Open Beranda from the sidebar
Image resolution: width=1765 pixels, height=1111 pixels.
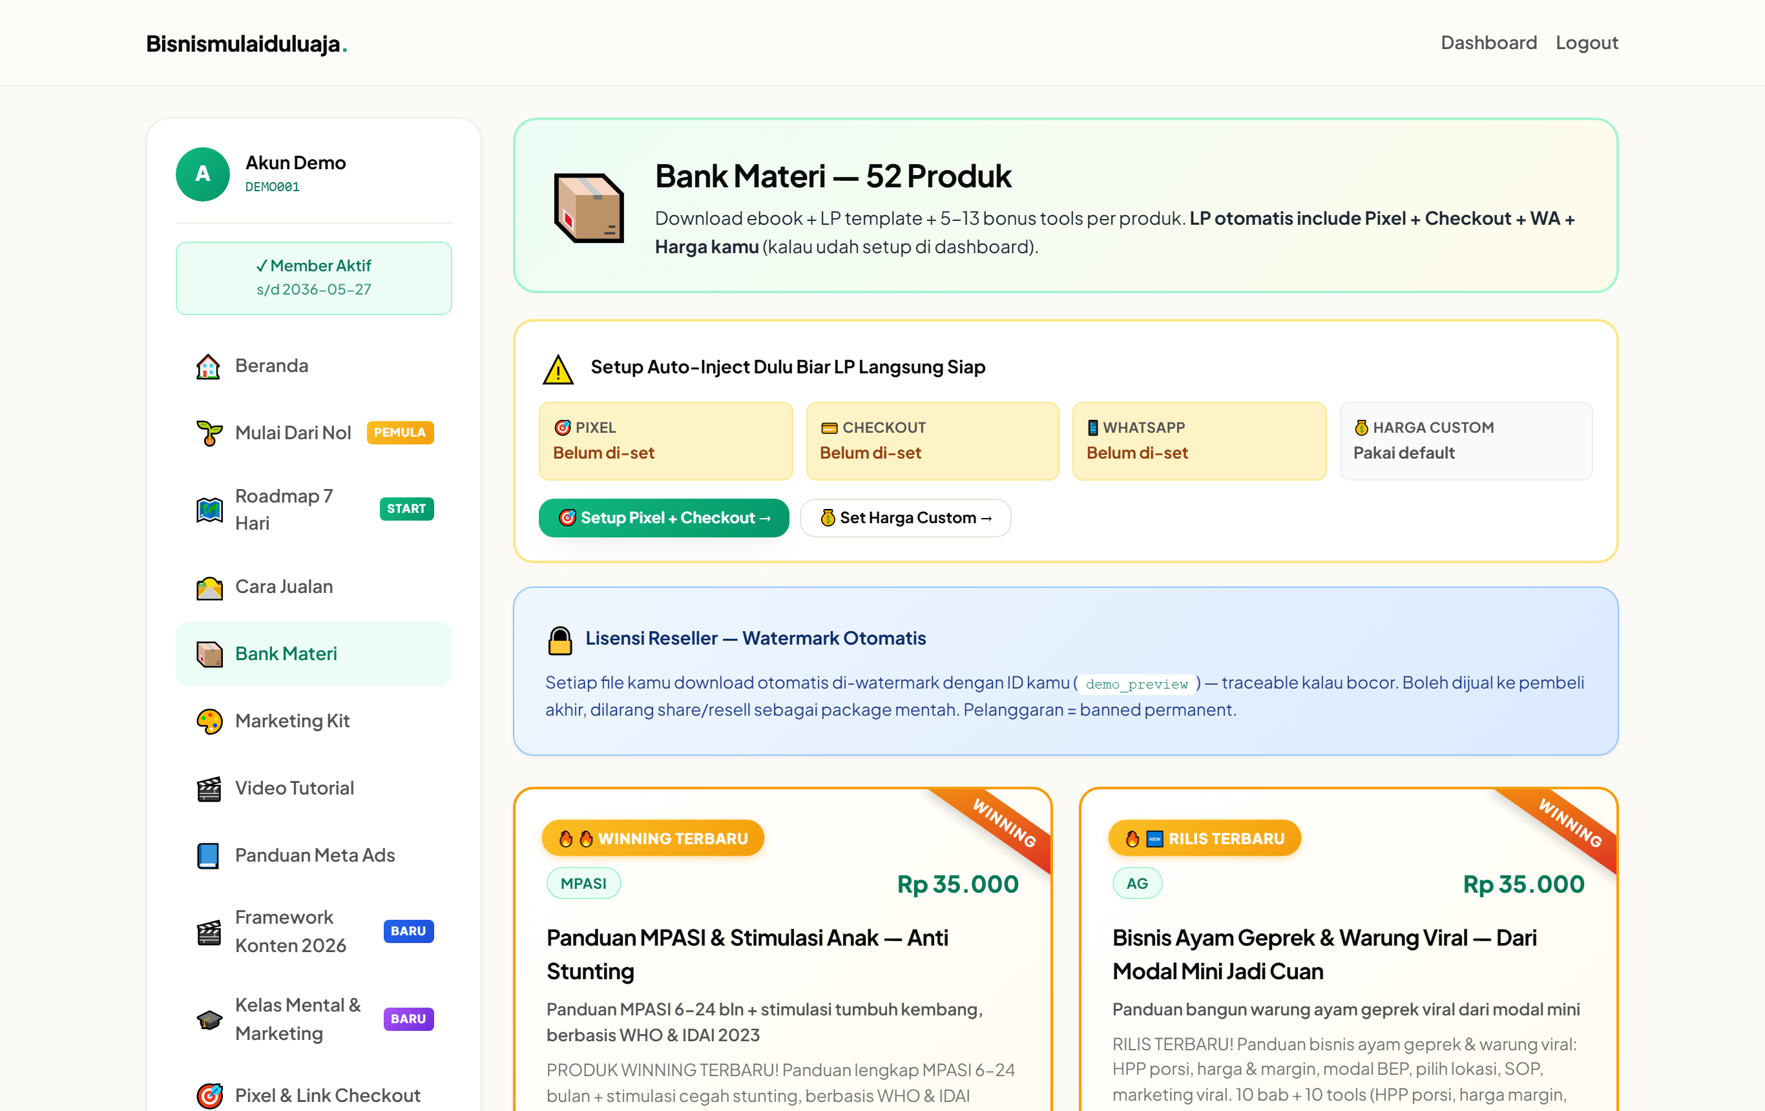point(314,366)
